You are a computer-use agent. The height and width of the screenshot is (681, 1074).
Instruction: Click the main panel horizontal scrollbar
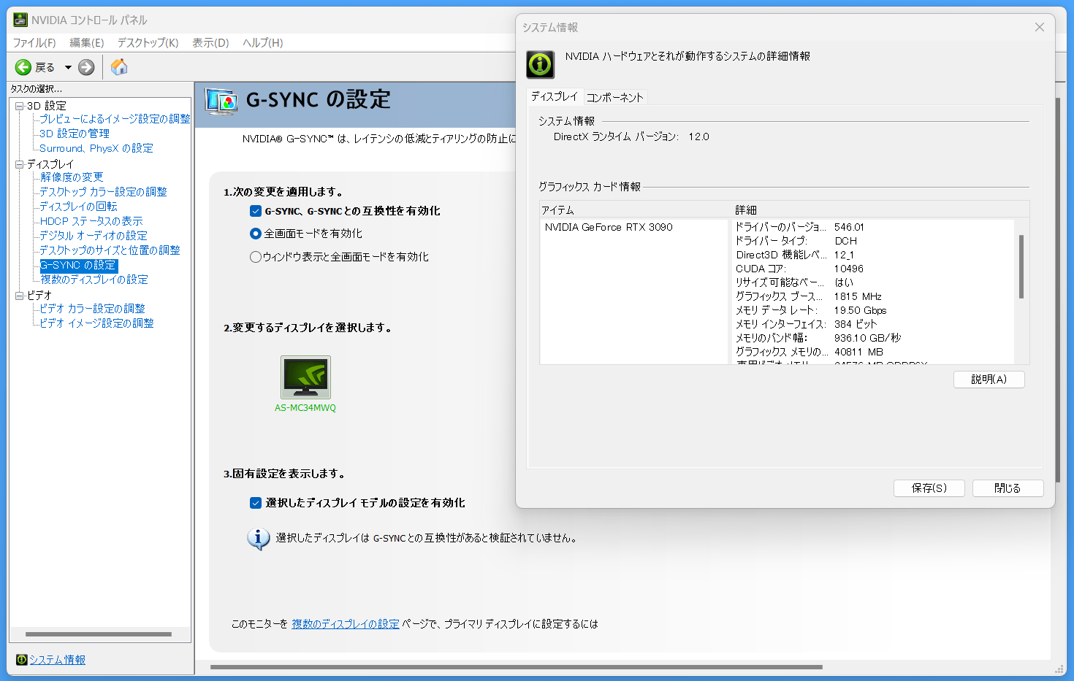click(517, 667)
